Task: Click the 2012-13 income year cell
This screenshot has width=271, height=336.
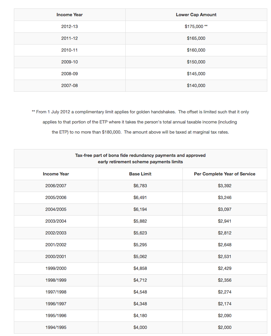Action: [69, 27]
